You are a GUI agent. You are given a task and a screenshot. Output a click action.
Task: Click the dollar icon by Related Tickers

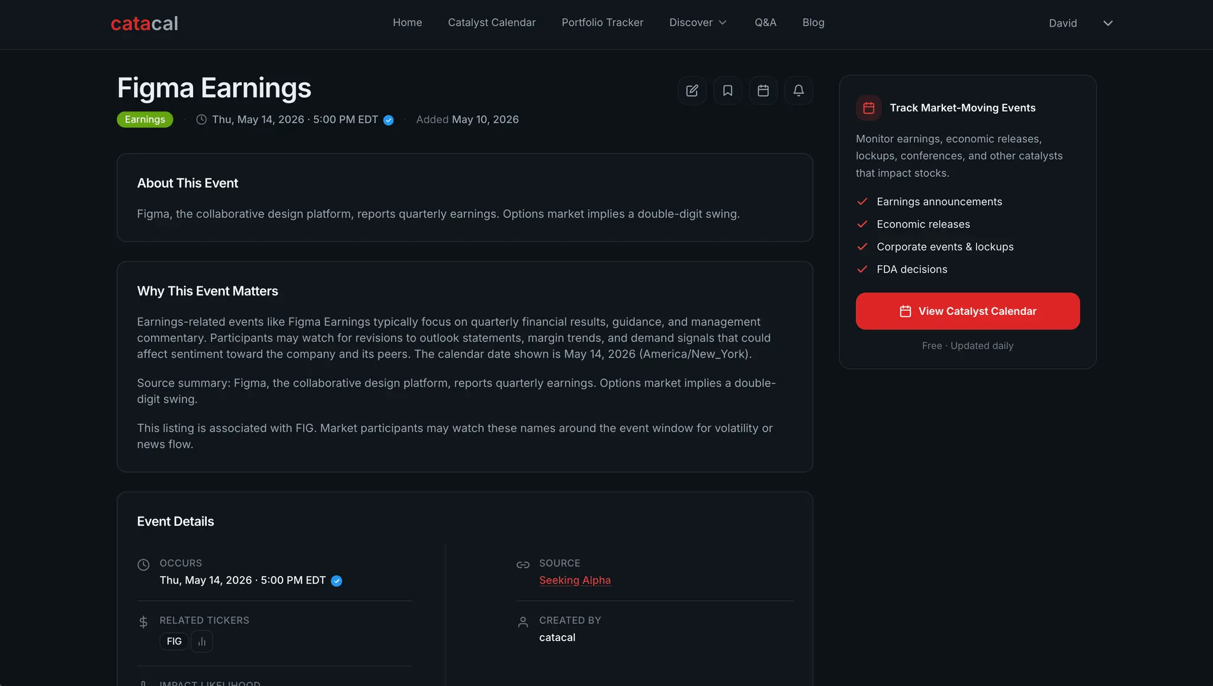(143, 622)
